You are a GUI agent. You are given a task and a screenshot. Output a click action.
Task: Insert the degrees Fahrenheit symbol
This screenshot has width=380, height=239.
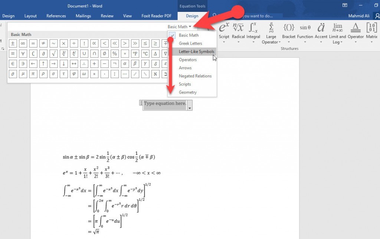(135, 53)
